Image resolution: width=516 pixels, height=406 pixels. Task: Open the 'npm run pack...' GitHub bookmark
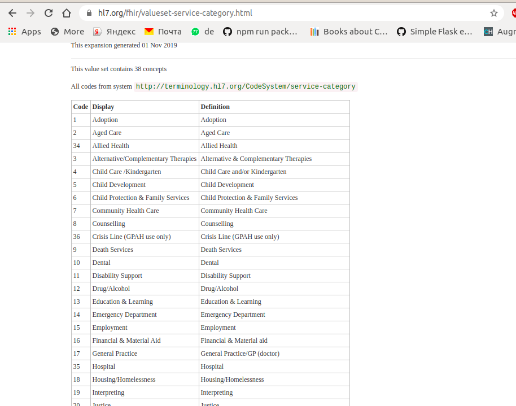260,32
